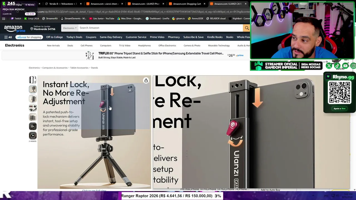Open the Linsjr | Kick bookmark
Viewport: 356px width, 200px height.
pos(32,19)
